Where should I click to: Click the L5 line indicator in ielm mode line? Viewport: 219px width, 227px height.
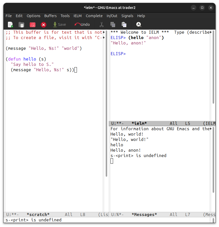[188, 123]
